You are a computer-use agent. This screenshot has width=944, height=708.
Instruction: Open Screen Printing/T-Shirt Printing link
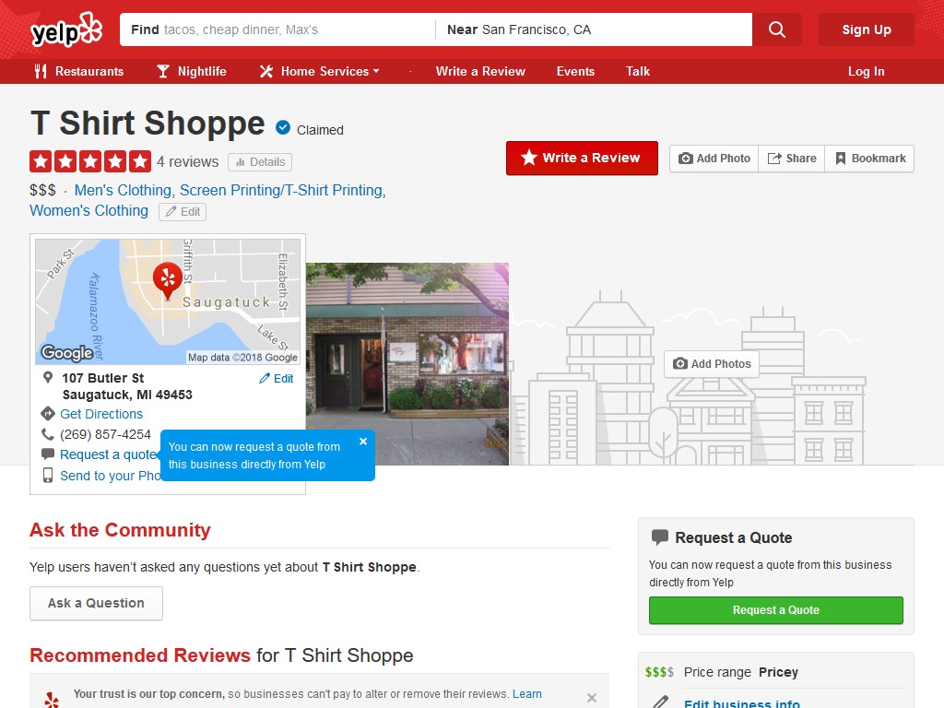point(281,190)
